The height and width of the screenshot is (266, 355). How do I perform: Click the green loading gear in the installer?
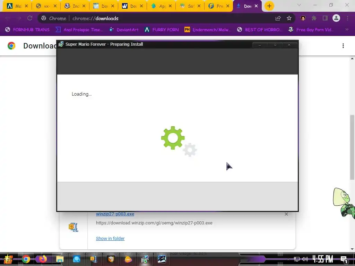(173, 138)
